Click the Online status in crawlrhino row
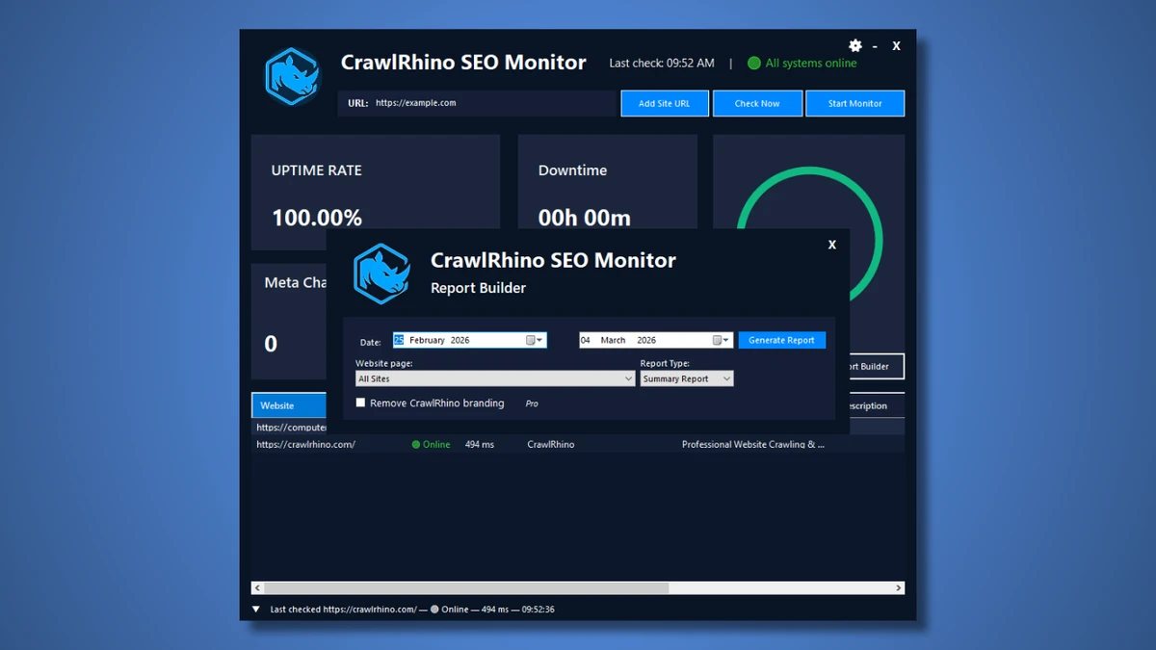This screenshot has width=1156, height=650. pos(431,445)
